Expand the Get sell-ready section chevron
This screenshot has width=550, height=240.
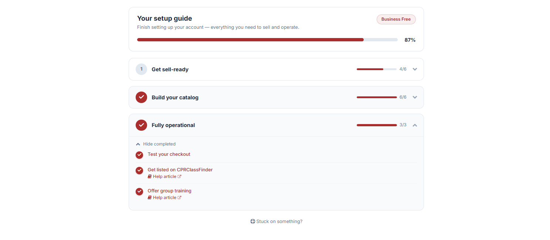click(415, 69)
